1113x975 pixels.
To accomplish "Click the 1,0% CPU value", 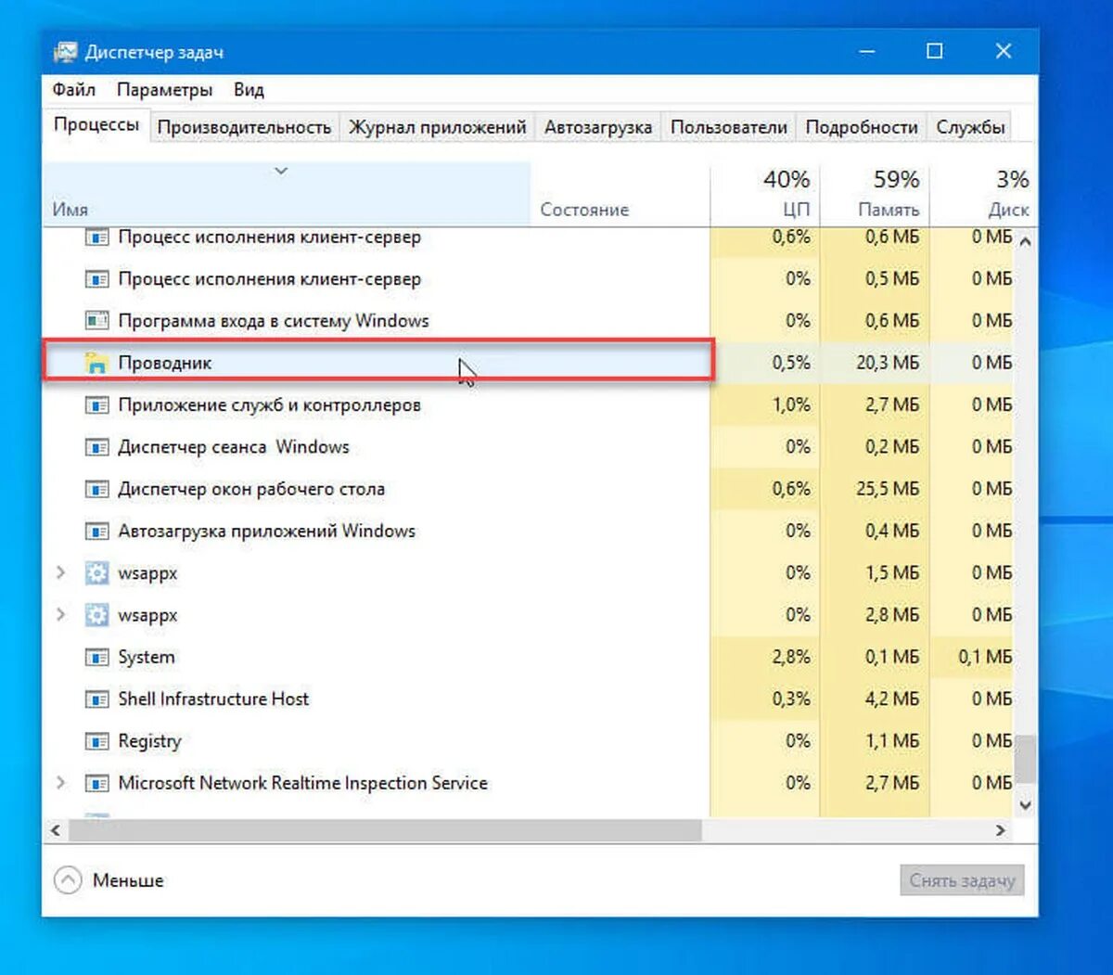I will pos(791,405).
